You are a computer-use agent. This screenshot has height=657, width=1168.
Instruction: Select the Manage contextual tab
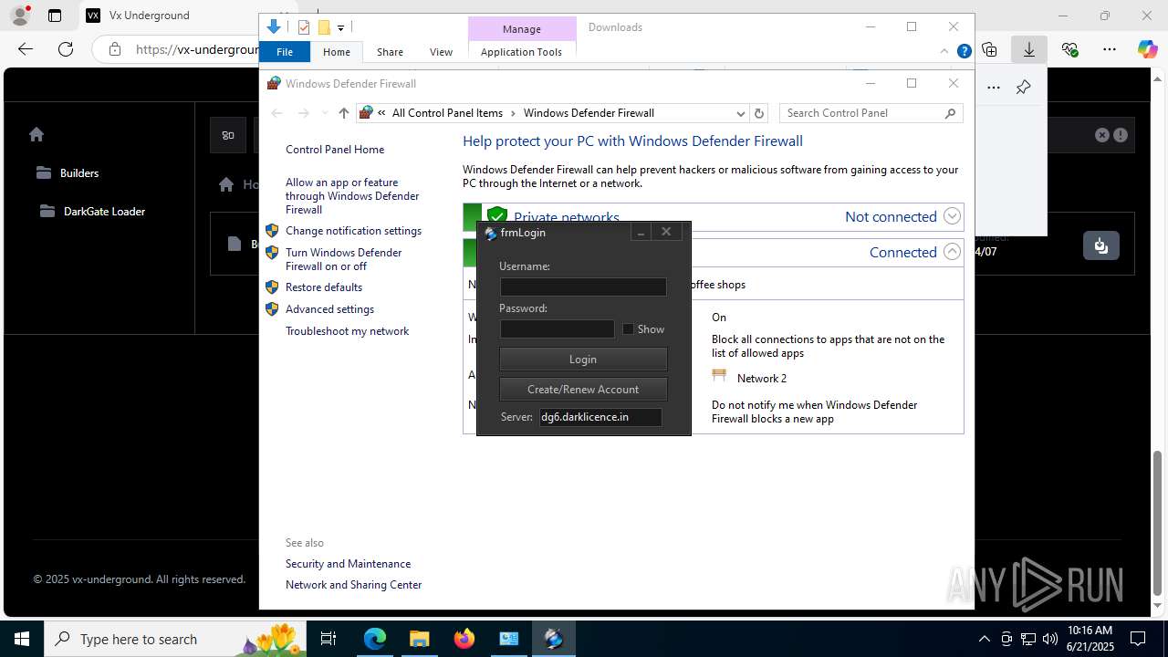[522, 29]
